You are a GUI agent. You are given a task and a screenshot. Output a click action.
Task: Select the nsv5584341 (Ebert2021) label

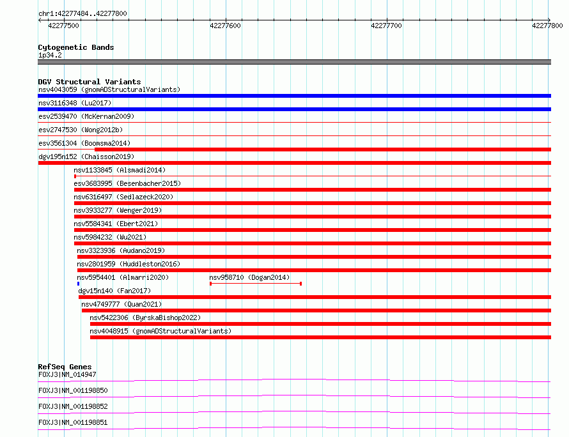pyautogui.click(x=116, y=224)
